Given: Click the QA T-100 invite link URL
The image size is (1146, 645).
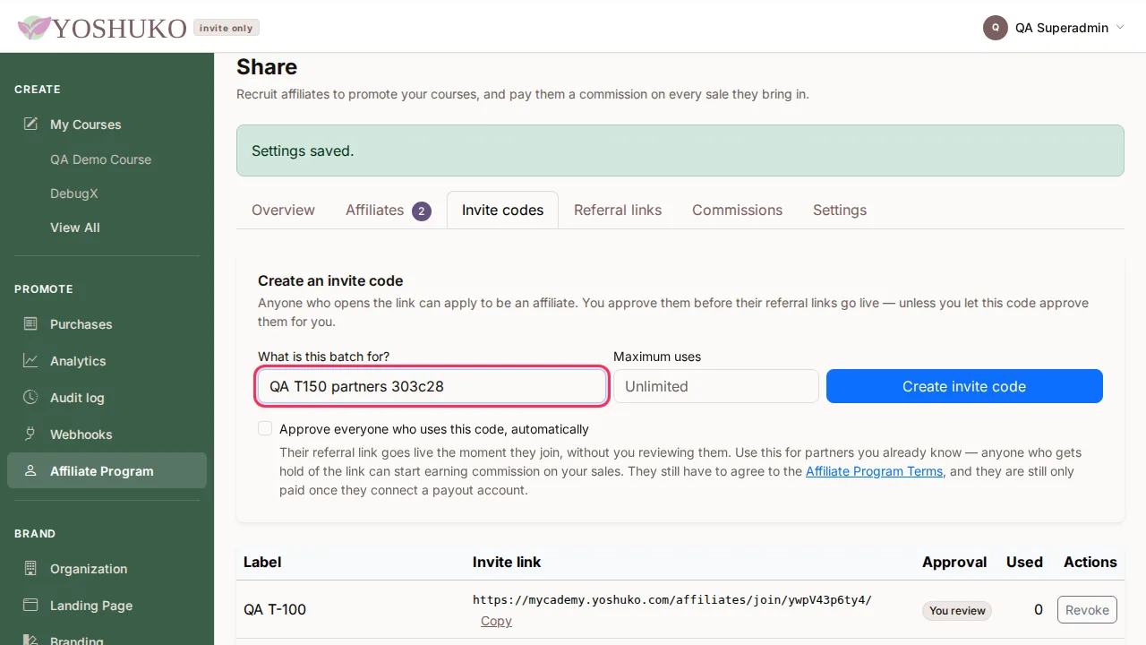Looking at the screenshot, I should click(672, 600).
